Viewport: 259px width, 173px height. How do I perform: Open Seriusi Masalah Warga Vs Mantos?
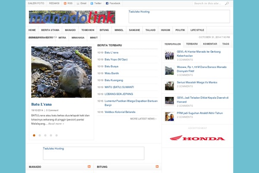pyautogui.click(x=197, y=82)
